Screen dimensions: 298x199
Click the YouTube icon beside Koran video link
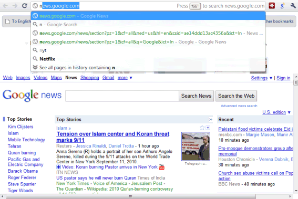[161, 167]
